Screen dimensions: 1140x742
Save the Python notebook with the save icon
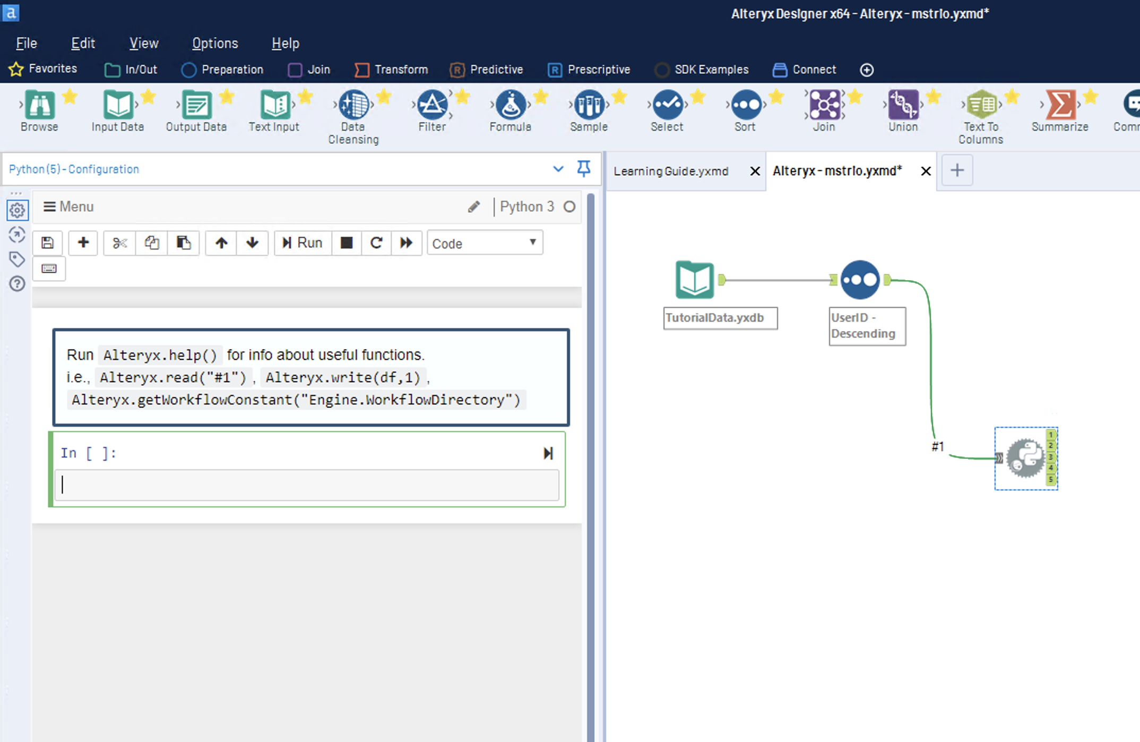pos(47,243)
